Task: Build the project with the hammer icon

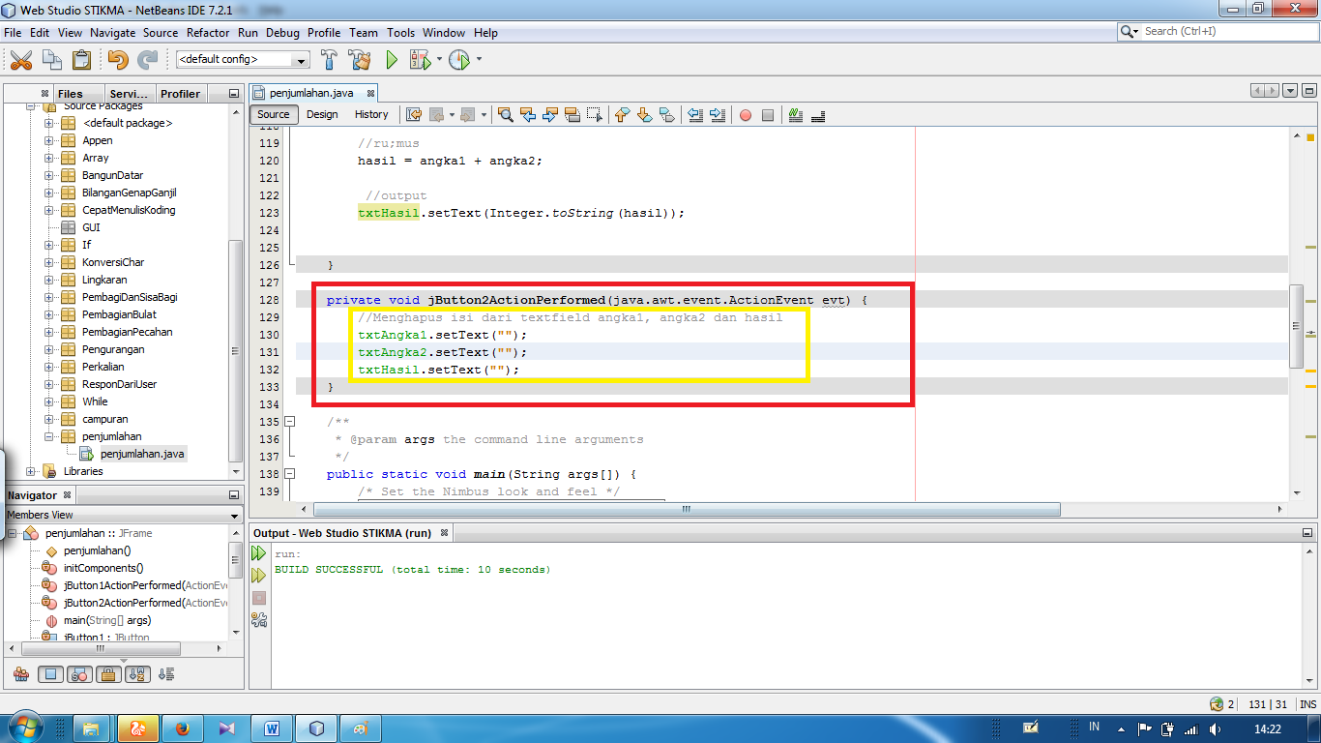Action: (329, 59)
